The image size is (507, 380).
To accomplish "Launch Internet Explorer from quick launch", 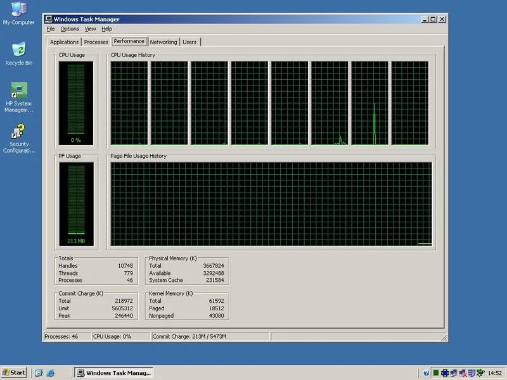I will coord(50,373).
